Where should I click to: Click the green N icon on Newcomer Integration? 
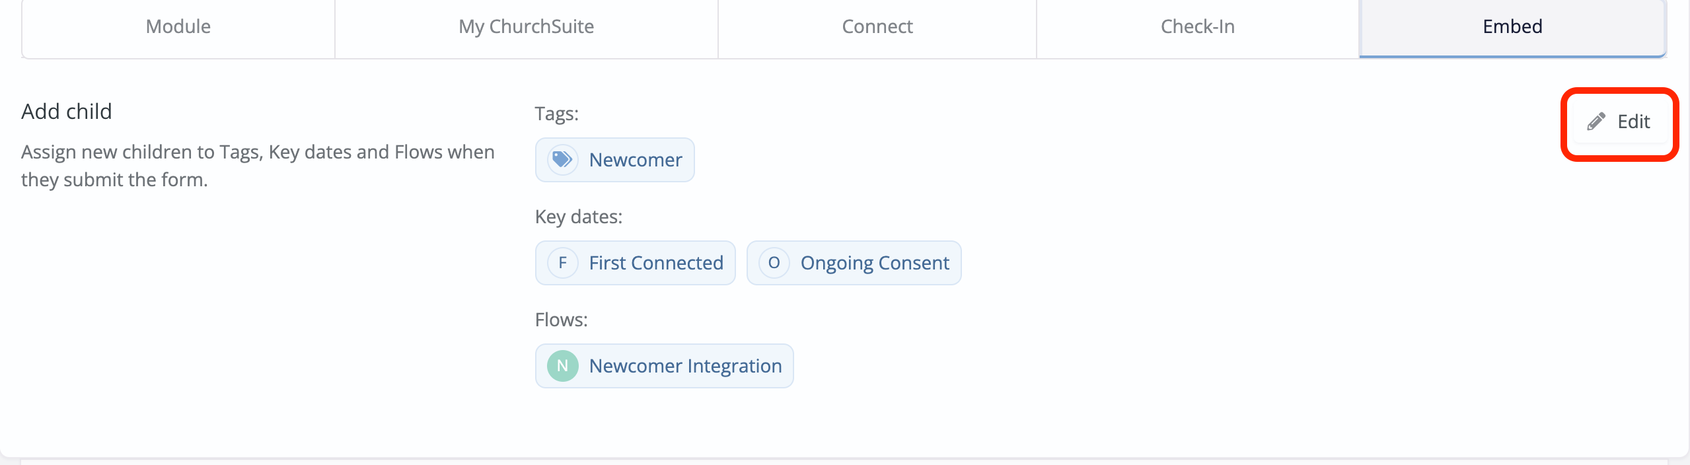point(563,366)
